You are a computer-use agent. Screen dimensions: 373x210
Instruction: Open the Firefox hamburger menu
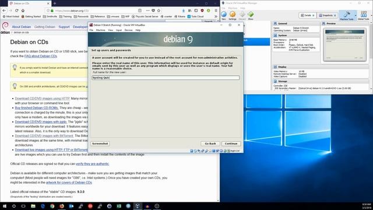(x=216, y=10)
